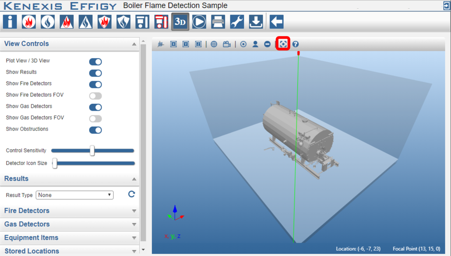This screenshot has width=451, height=256.
Task: Click the printer icon in toolbar
Action: 218,22
